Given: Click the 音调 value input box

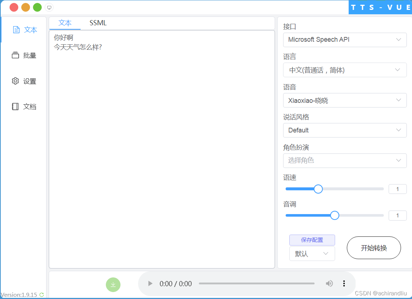Looking at the screenshot, I should (398, 216).
